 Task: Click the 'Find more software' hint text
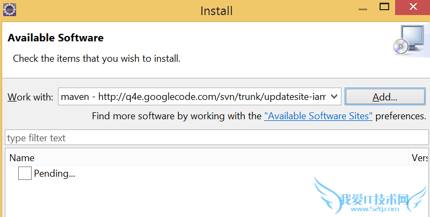(177, 116)
